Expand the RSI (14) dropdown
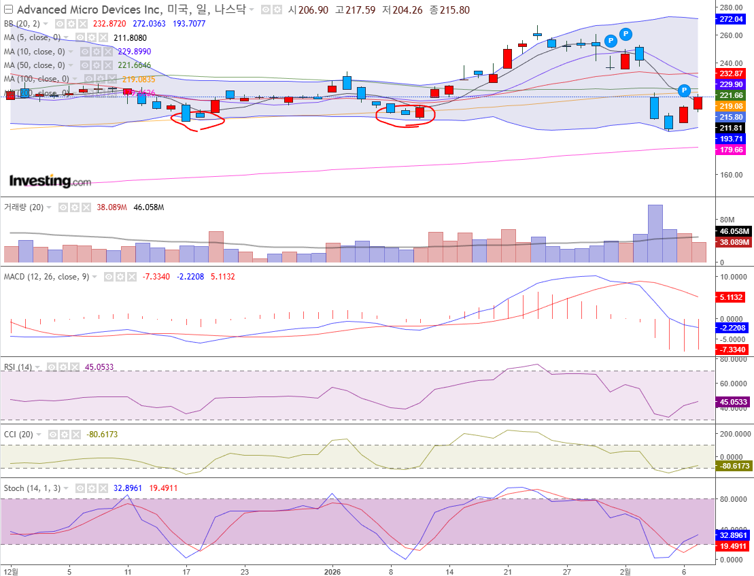The height and width of the screenshot is (576, 754). pos(37,367)
